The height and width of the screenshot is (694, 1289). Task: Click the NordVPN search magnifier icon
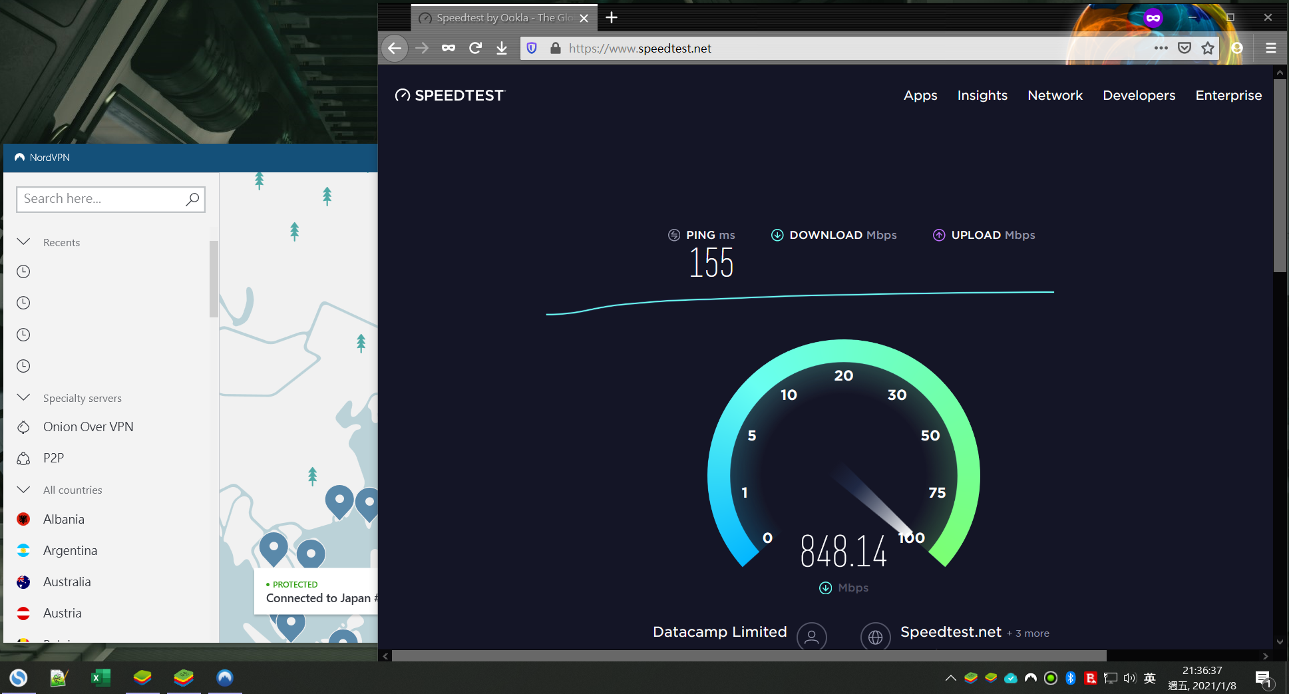pos(192,199)
